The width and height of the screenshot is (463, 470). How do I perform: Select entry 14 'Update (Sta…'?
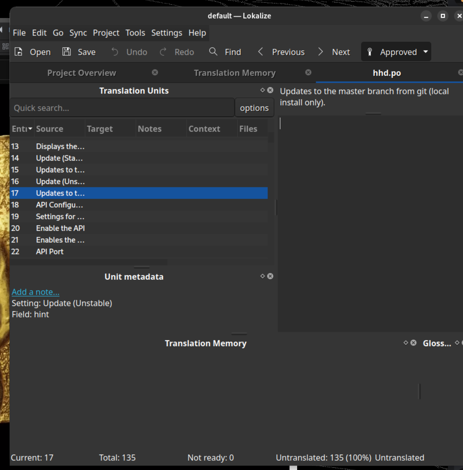point(139,158)
